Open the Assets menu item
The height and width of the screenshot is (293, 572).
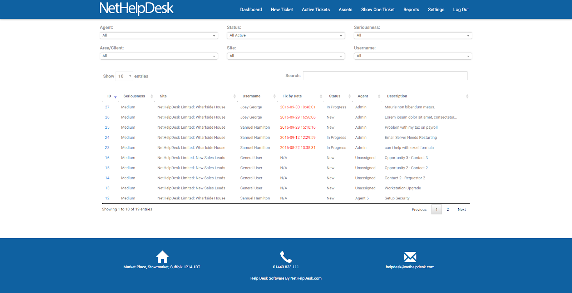345,10
